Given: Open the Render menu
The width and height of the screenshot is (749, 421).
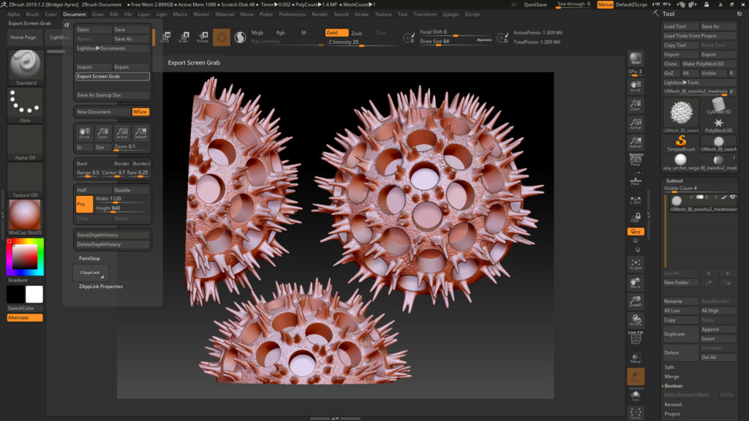Looking at the screenshot, I should (x=320, y=15).
